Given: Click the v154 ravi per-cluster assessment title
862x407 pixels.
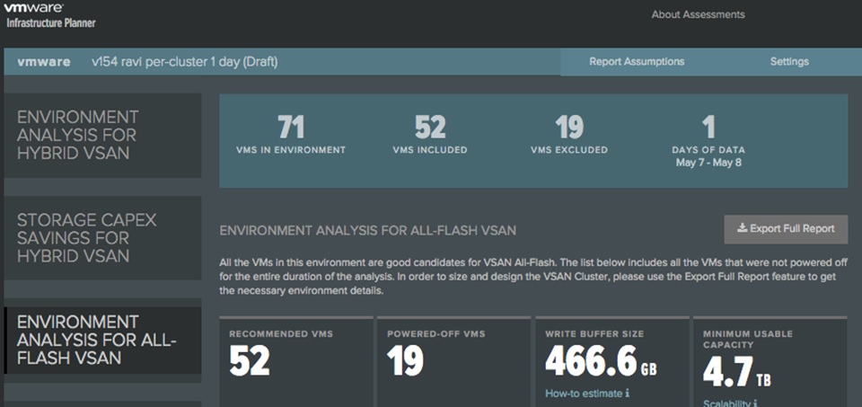Looking at the screenshot, I should 185,62.
